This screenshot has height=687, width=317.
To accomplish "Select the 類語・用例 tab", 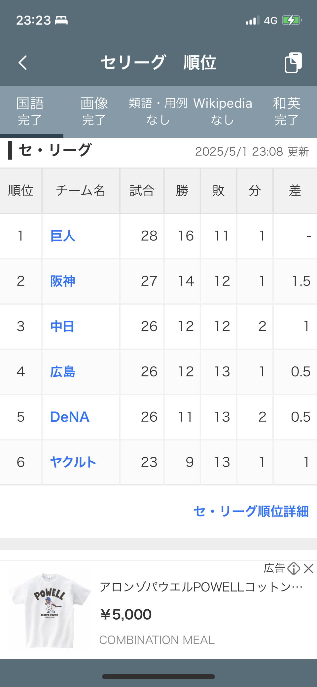I will (158, 111).
